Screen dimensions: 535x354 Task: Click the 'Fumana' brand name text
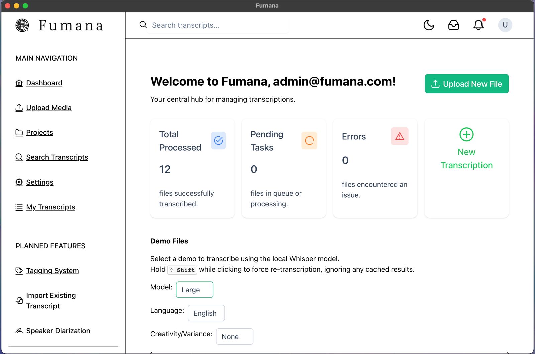(71, 26)
